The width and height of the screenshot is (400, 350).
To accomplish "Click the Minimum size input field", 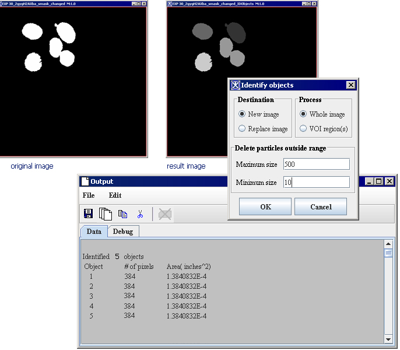I will 316,183.
